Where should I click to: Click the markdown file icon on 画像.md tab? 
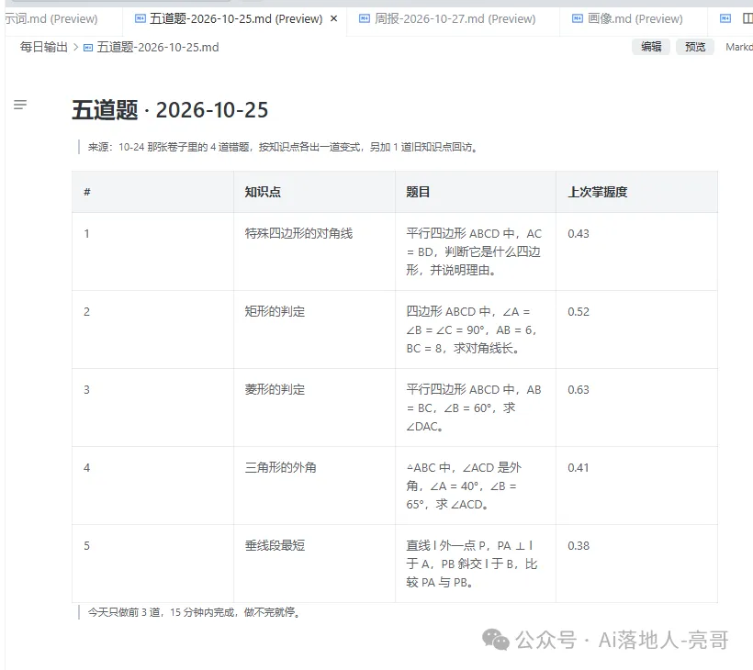pyautogui.click(x=578, y=18)
